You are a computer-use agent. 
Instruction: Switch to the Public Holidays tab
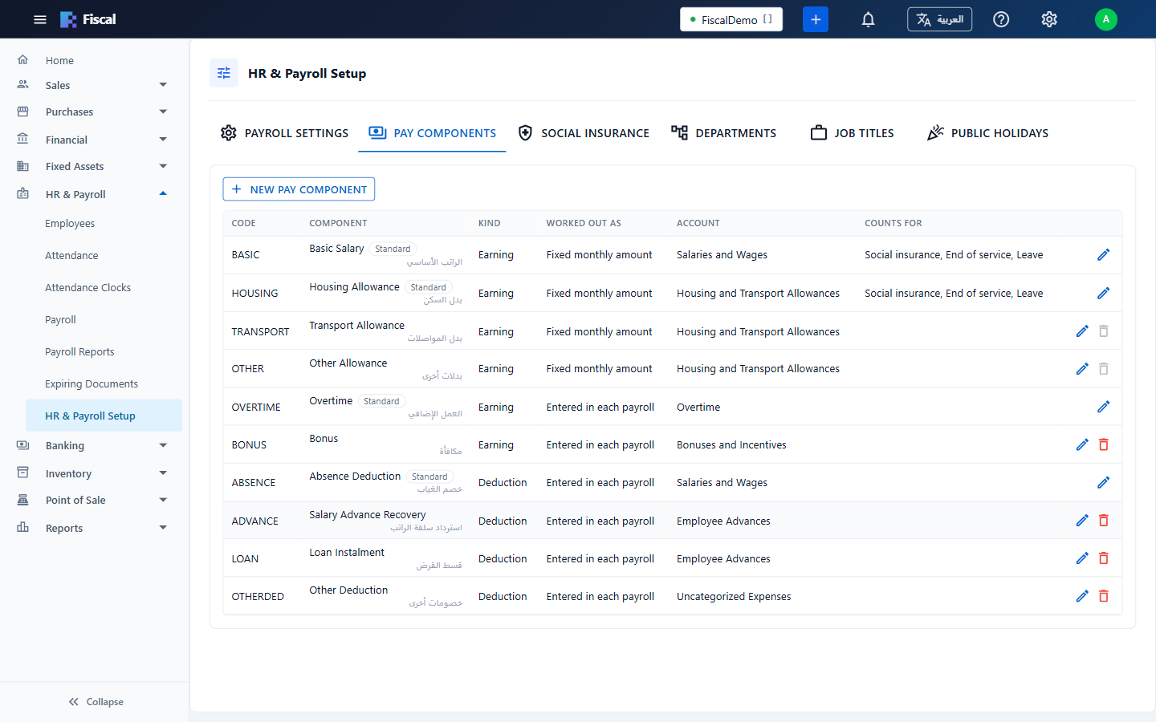(x=987, y=133)
